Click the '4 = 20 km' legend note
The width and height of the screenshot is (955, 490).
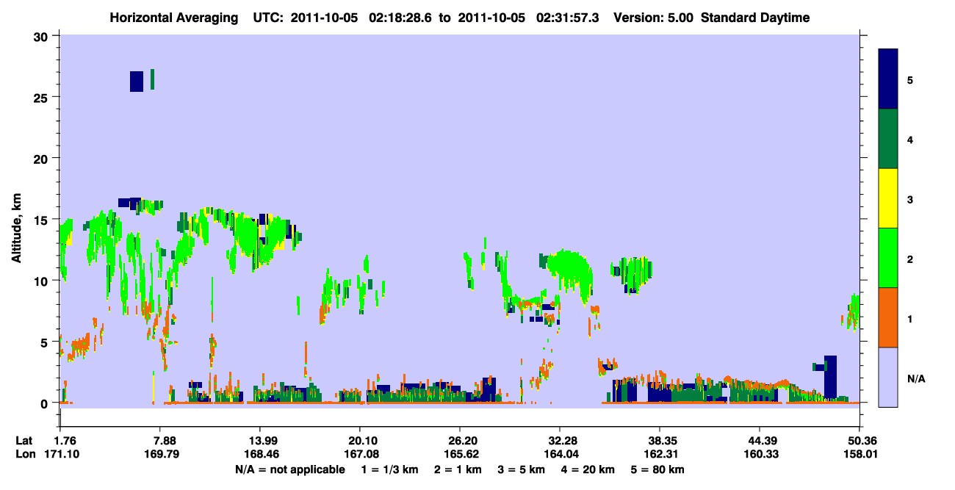[x=588, y=469]
